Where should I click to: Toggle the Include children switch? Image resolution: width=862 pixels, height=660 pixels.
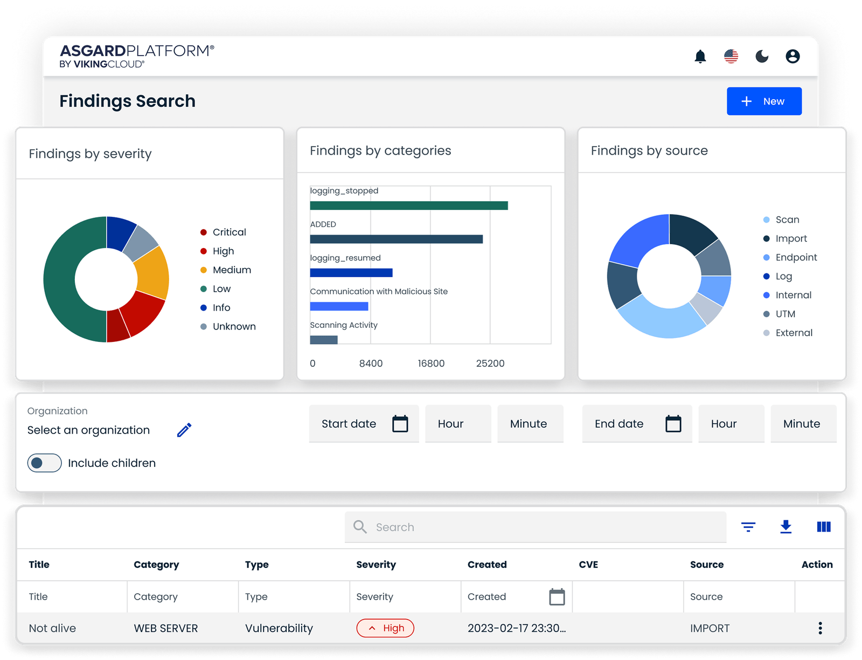(x=44, y=463)
